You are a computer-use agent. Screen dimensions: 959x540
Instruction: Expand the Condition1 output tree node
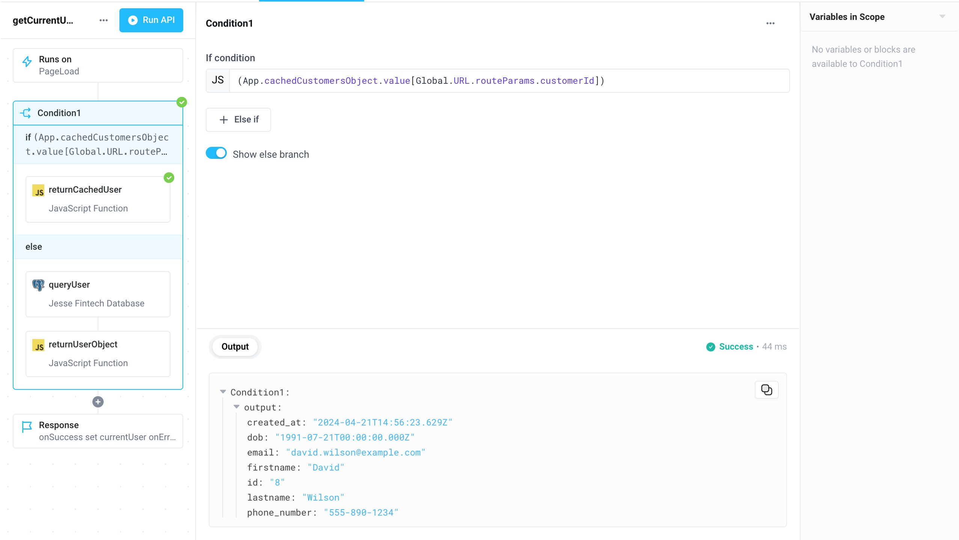tap(223, 392)
